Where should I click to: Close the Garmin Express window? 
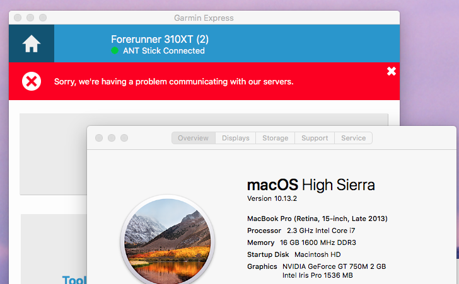(x=18, y=18)
